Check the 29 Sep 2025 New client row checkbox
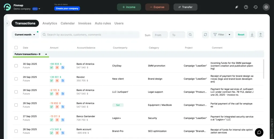The height and width of the screenshot is (139, 274). coord(16,79)
